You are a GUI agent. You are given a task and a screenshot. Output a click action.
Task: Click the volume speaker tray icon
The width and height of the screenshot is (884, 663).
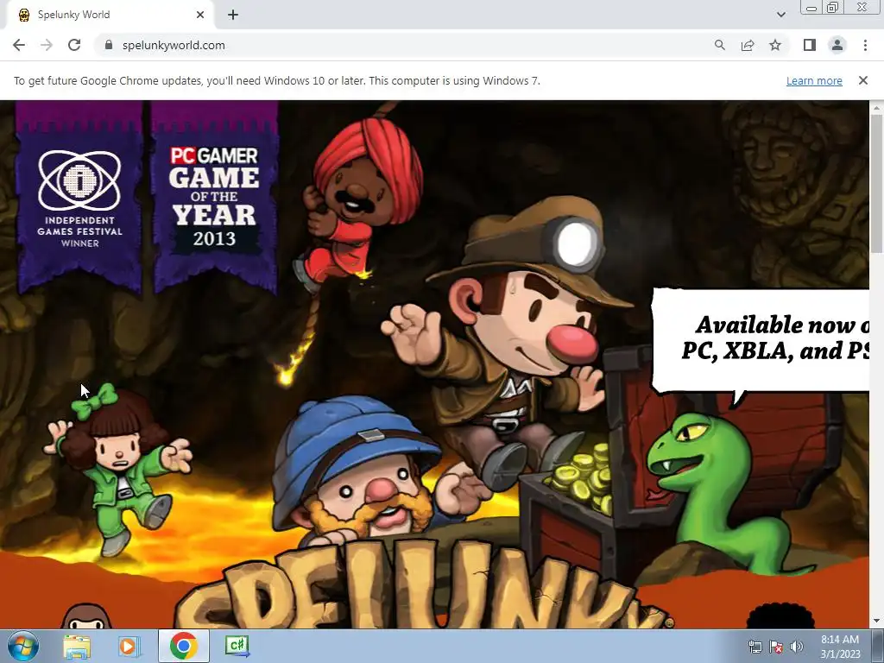(796, 647)
